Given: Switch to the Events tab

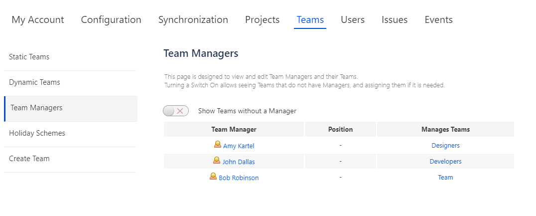Looking at the screenshot, I should coord(438,20).
